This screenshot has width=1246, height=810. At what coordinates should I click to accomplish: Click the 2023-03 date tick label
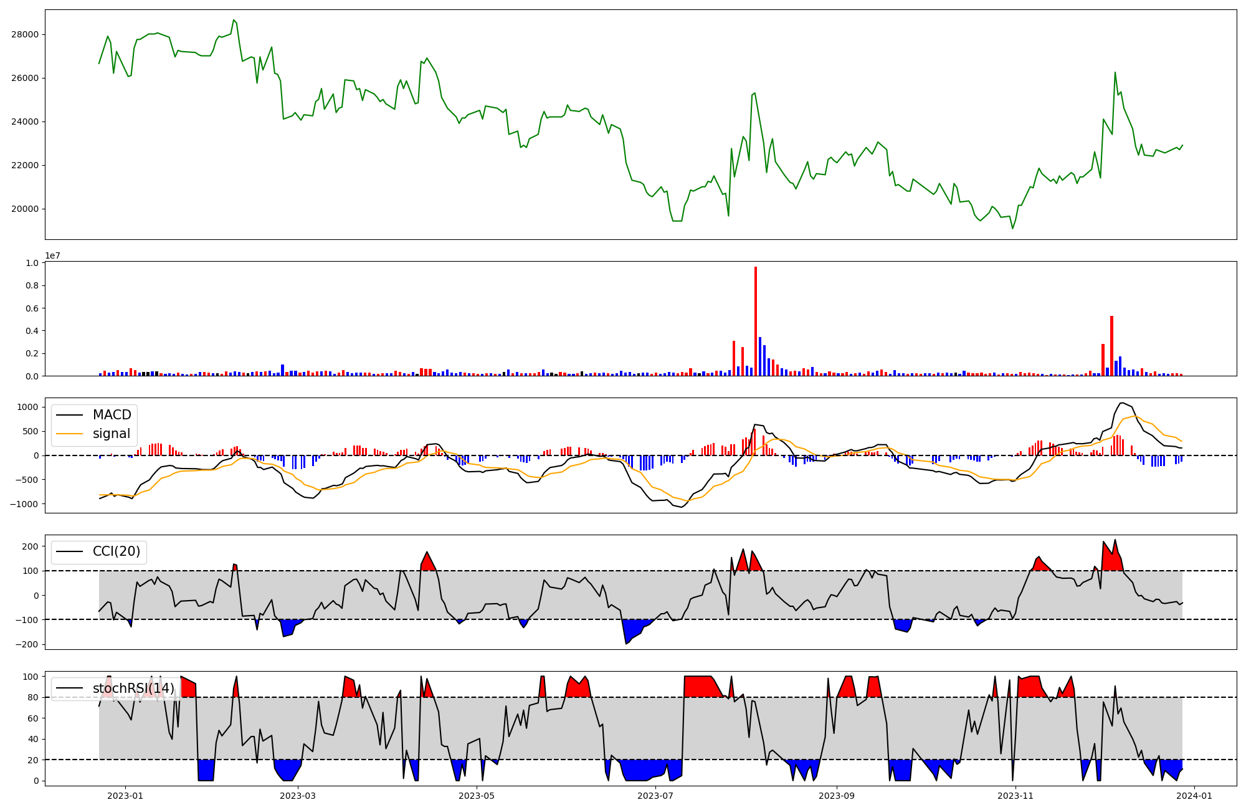(298, 796)
